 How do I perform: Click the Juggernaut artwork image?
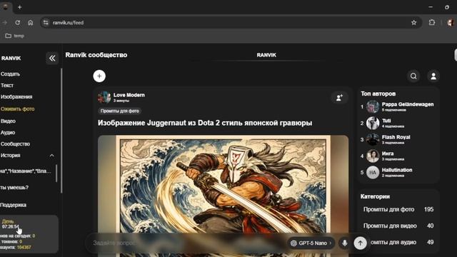click(224, 195)
